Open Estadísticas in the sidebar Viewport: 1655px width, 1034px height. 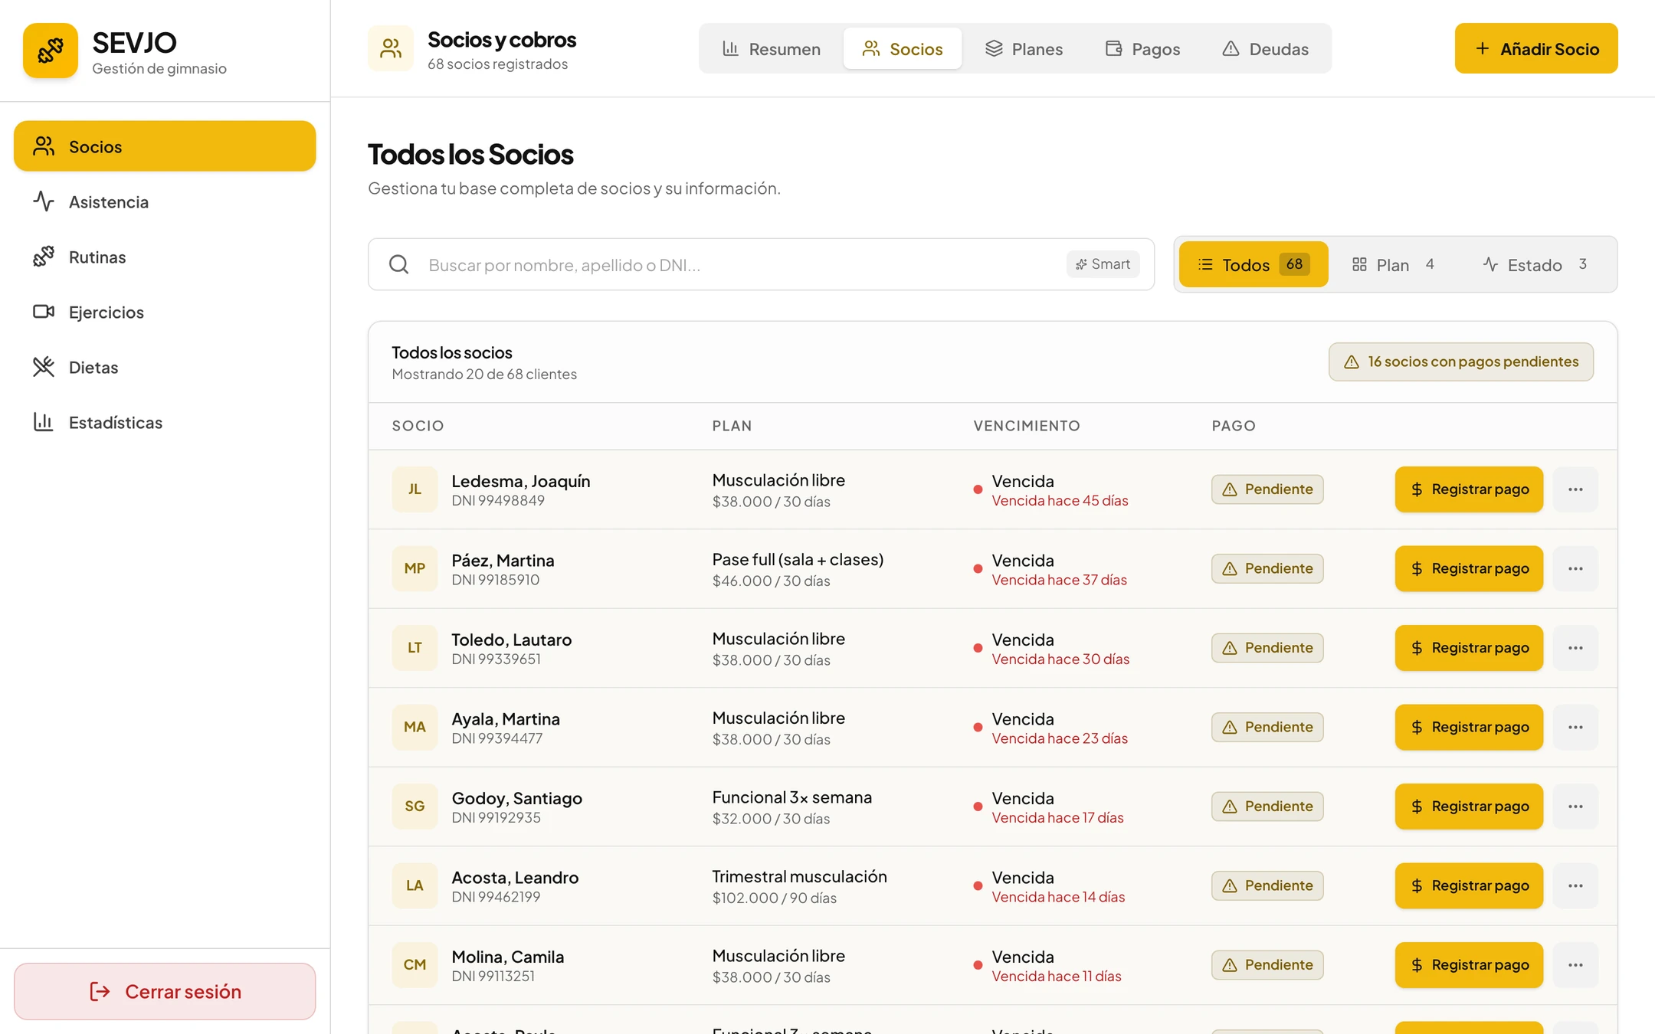click(165, 422)
